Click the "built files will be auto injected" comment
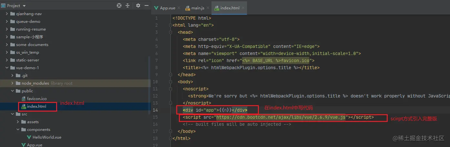450x147 pixels. (x=237, y=124)
